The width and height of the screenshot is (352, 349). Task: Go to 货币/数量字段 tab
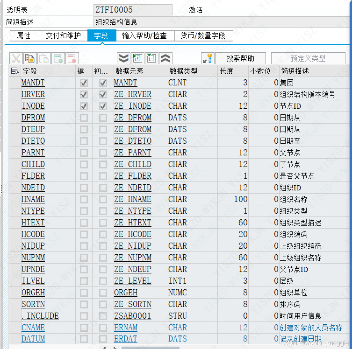click(x=204, y=36)
